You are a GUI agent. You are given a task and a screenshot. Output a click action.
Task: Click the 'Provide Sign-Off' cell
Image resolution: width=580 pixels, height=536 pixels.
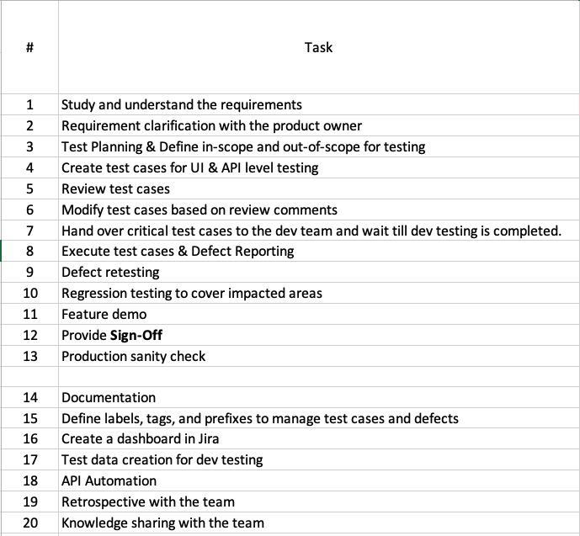(319, 335)
